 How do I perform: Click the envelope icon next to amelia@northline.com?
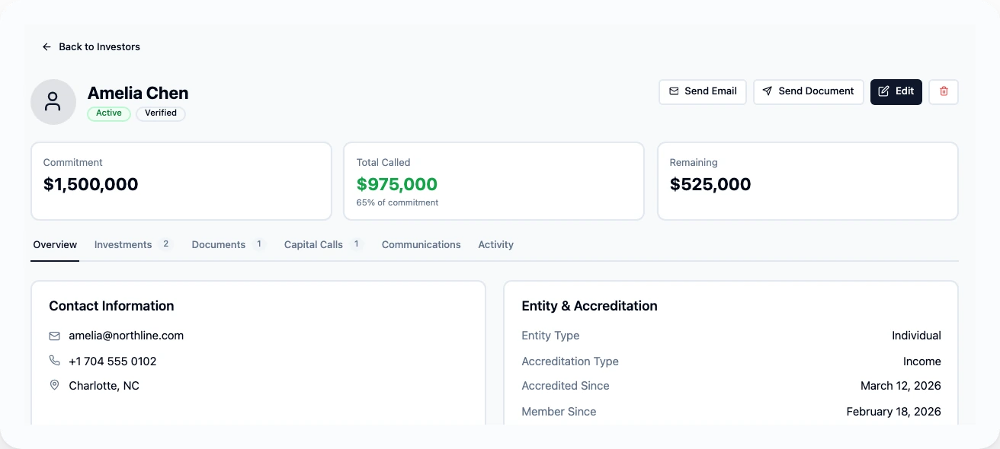coord(54,336)
